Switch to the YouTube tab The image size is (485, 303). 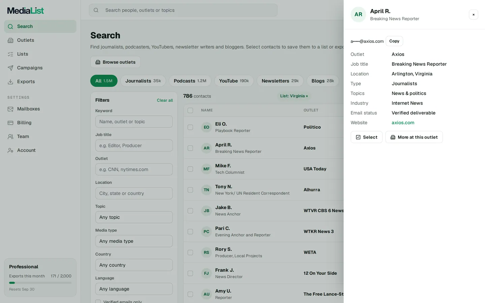point(234,81)
